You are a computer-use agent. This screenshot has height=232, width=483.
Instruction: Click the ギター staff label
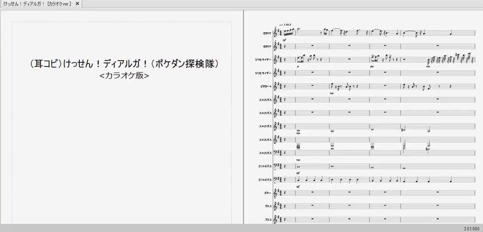click(x=268, y=193)
